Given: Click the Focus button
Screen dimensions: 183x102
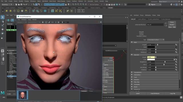Looking at the screenshot, I should coord(172,22).
